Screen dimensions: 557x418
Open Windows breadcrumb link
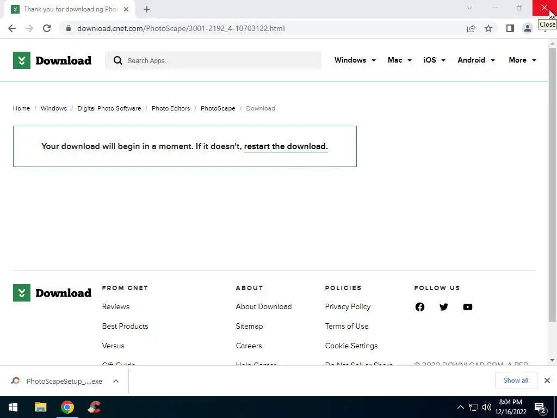54,108
